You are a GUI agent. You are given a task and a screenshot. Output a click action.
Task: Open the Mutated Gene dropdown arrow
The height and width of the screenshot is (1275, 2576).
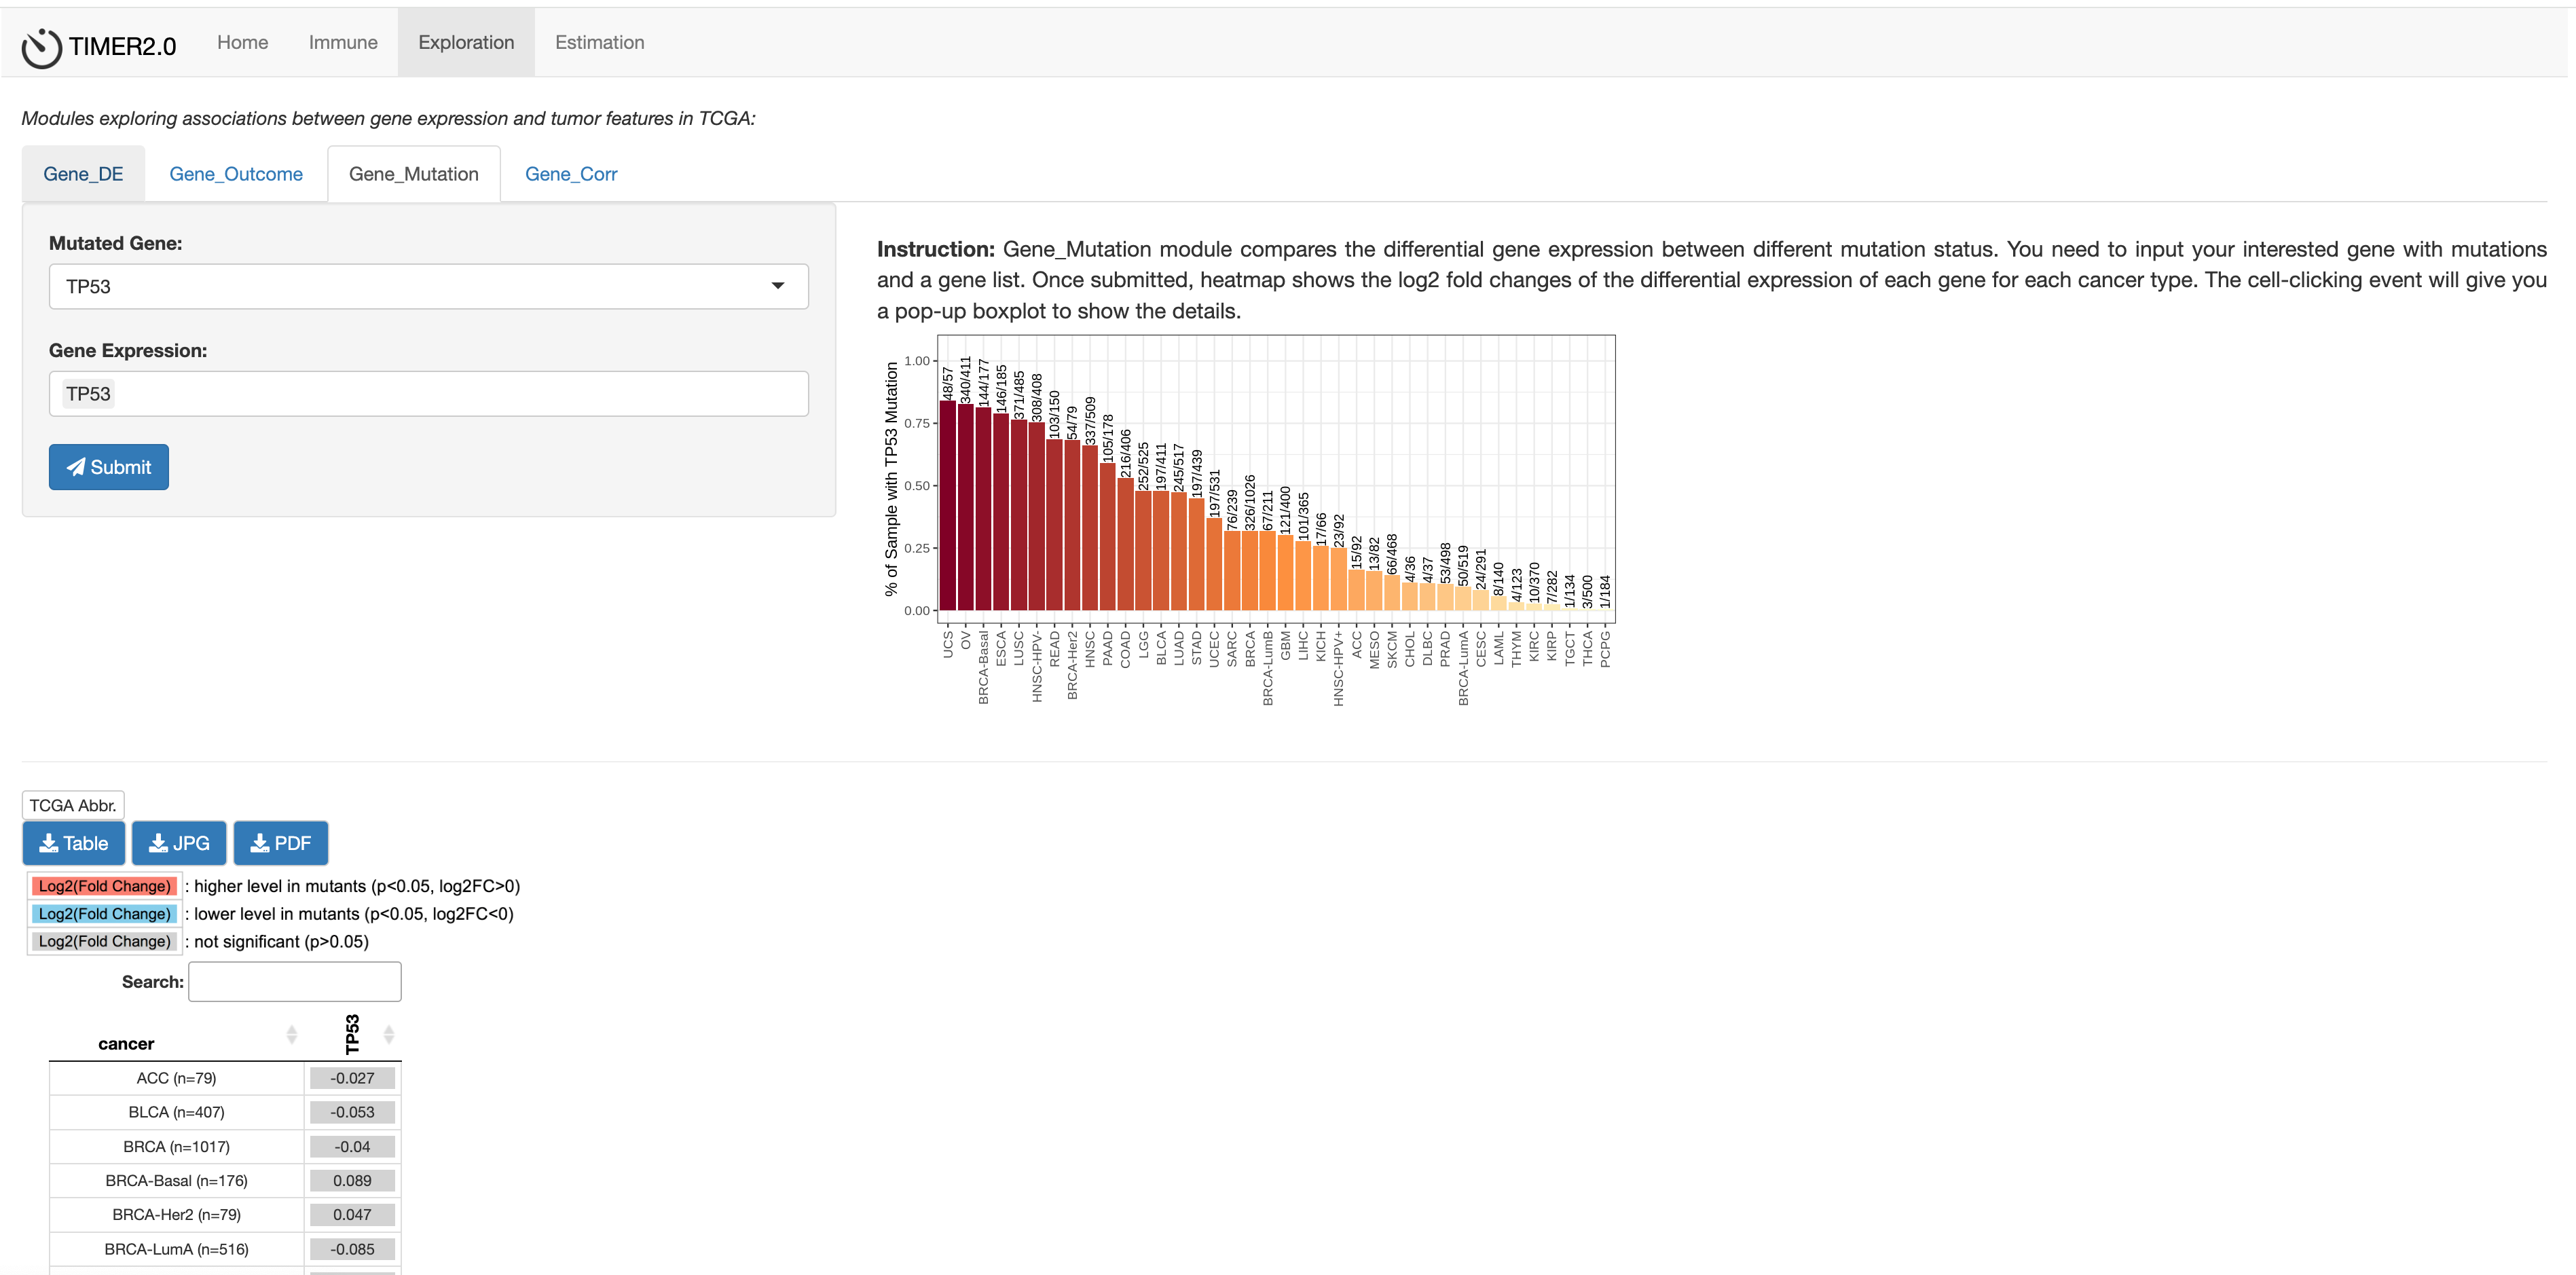click(x=777, y=286)
